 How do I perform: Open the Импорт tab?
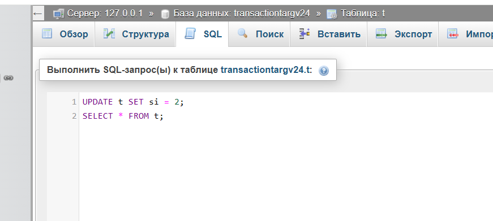coord(466,34)
